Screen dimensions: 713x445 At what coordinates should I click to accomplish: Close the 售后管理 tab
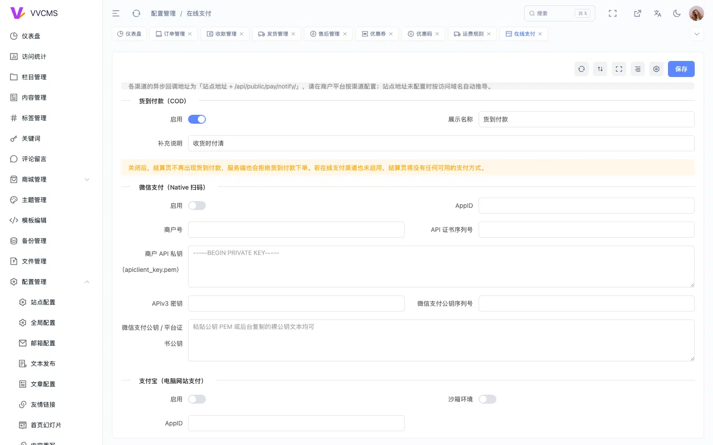click(345, 34)
